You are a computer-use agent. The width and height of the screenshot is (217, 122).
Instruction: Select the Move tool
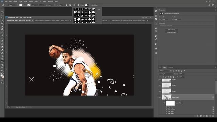[x=2, y=12]
